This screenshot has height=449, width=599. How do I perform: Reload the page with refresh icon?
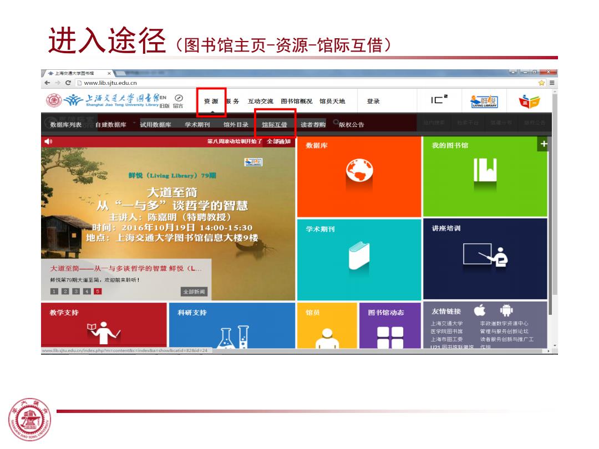(x=68, y=83)
